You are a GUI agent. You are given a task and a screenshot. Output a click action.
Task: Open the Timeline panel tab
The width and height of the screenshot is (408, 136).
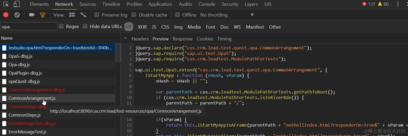[111, 4]
